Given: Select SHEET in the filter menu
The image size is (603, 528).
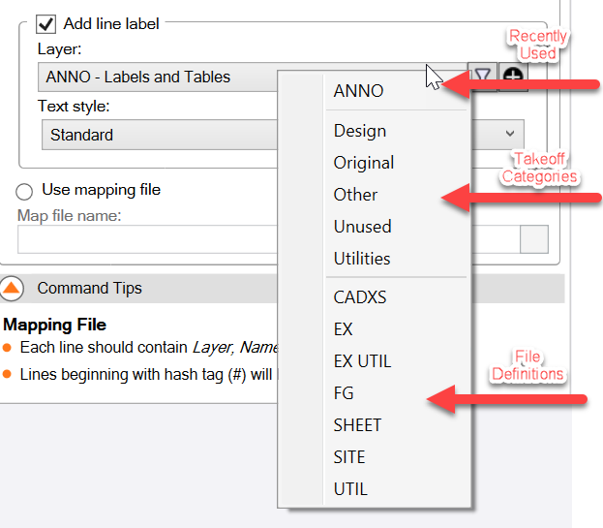Looking at the screenshot, I should pos(357,425).
